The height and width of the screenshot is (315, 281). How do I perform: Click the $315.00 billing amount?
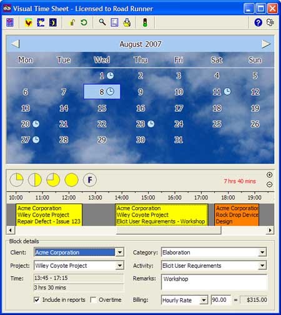(254, 300)
